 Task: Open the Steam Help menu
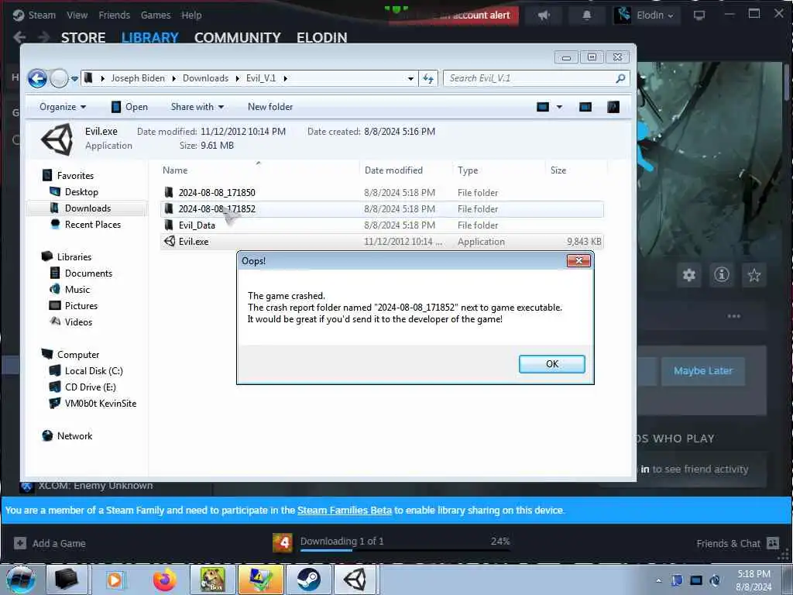click(191, 15)
